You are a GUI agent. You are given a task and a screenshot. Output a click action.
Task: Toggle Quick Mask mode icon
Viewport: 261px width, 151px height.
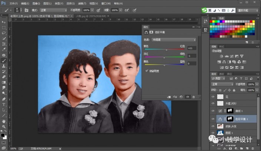(x=4, y=143)
